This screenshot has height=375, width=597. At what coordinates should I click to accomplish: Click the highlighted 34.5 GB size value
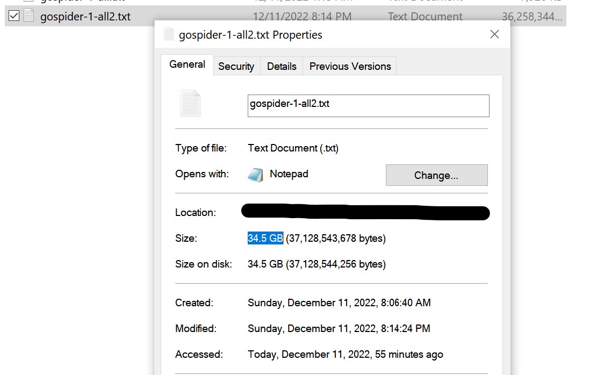point(264,238)
